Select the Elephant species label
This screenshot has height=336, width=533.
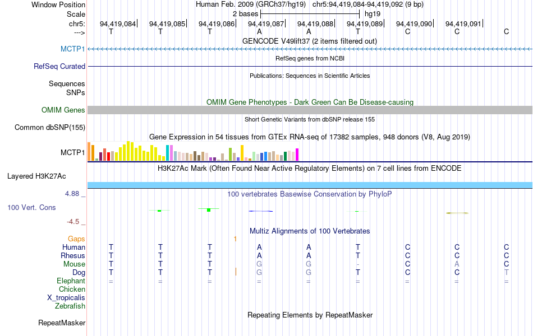(x=71, y=281)
